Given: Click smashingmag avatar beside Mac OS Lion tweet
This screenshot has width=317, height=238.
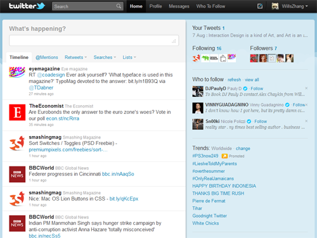Looking at the screenshot, I should click(x=17, y=199).
